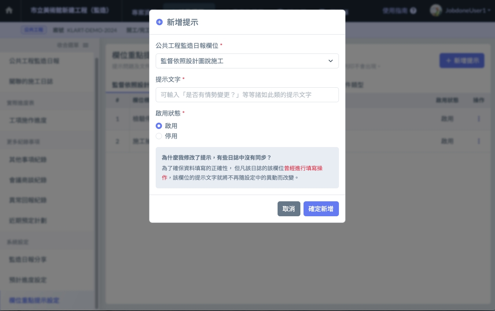The image size is (495, 311).
Task: Open 公共工程監造日報 in the sidebar
Action: click(x=34, y=61)
